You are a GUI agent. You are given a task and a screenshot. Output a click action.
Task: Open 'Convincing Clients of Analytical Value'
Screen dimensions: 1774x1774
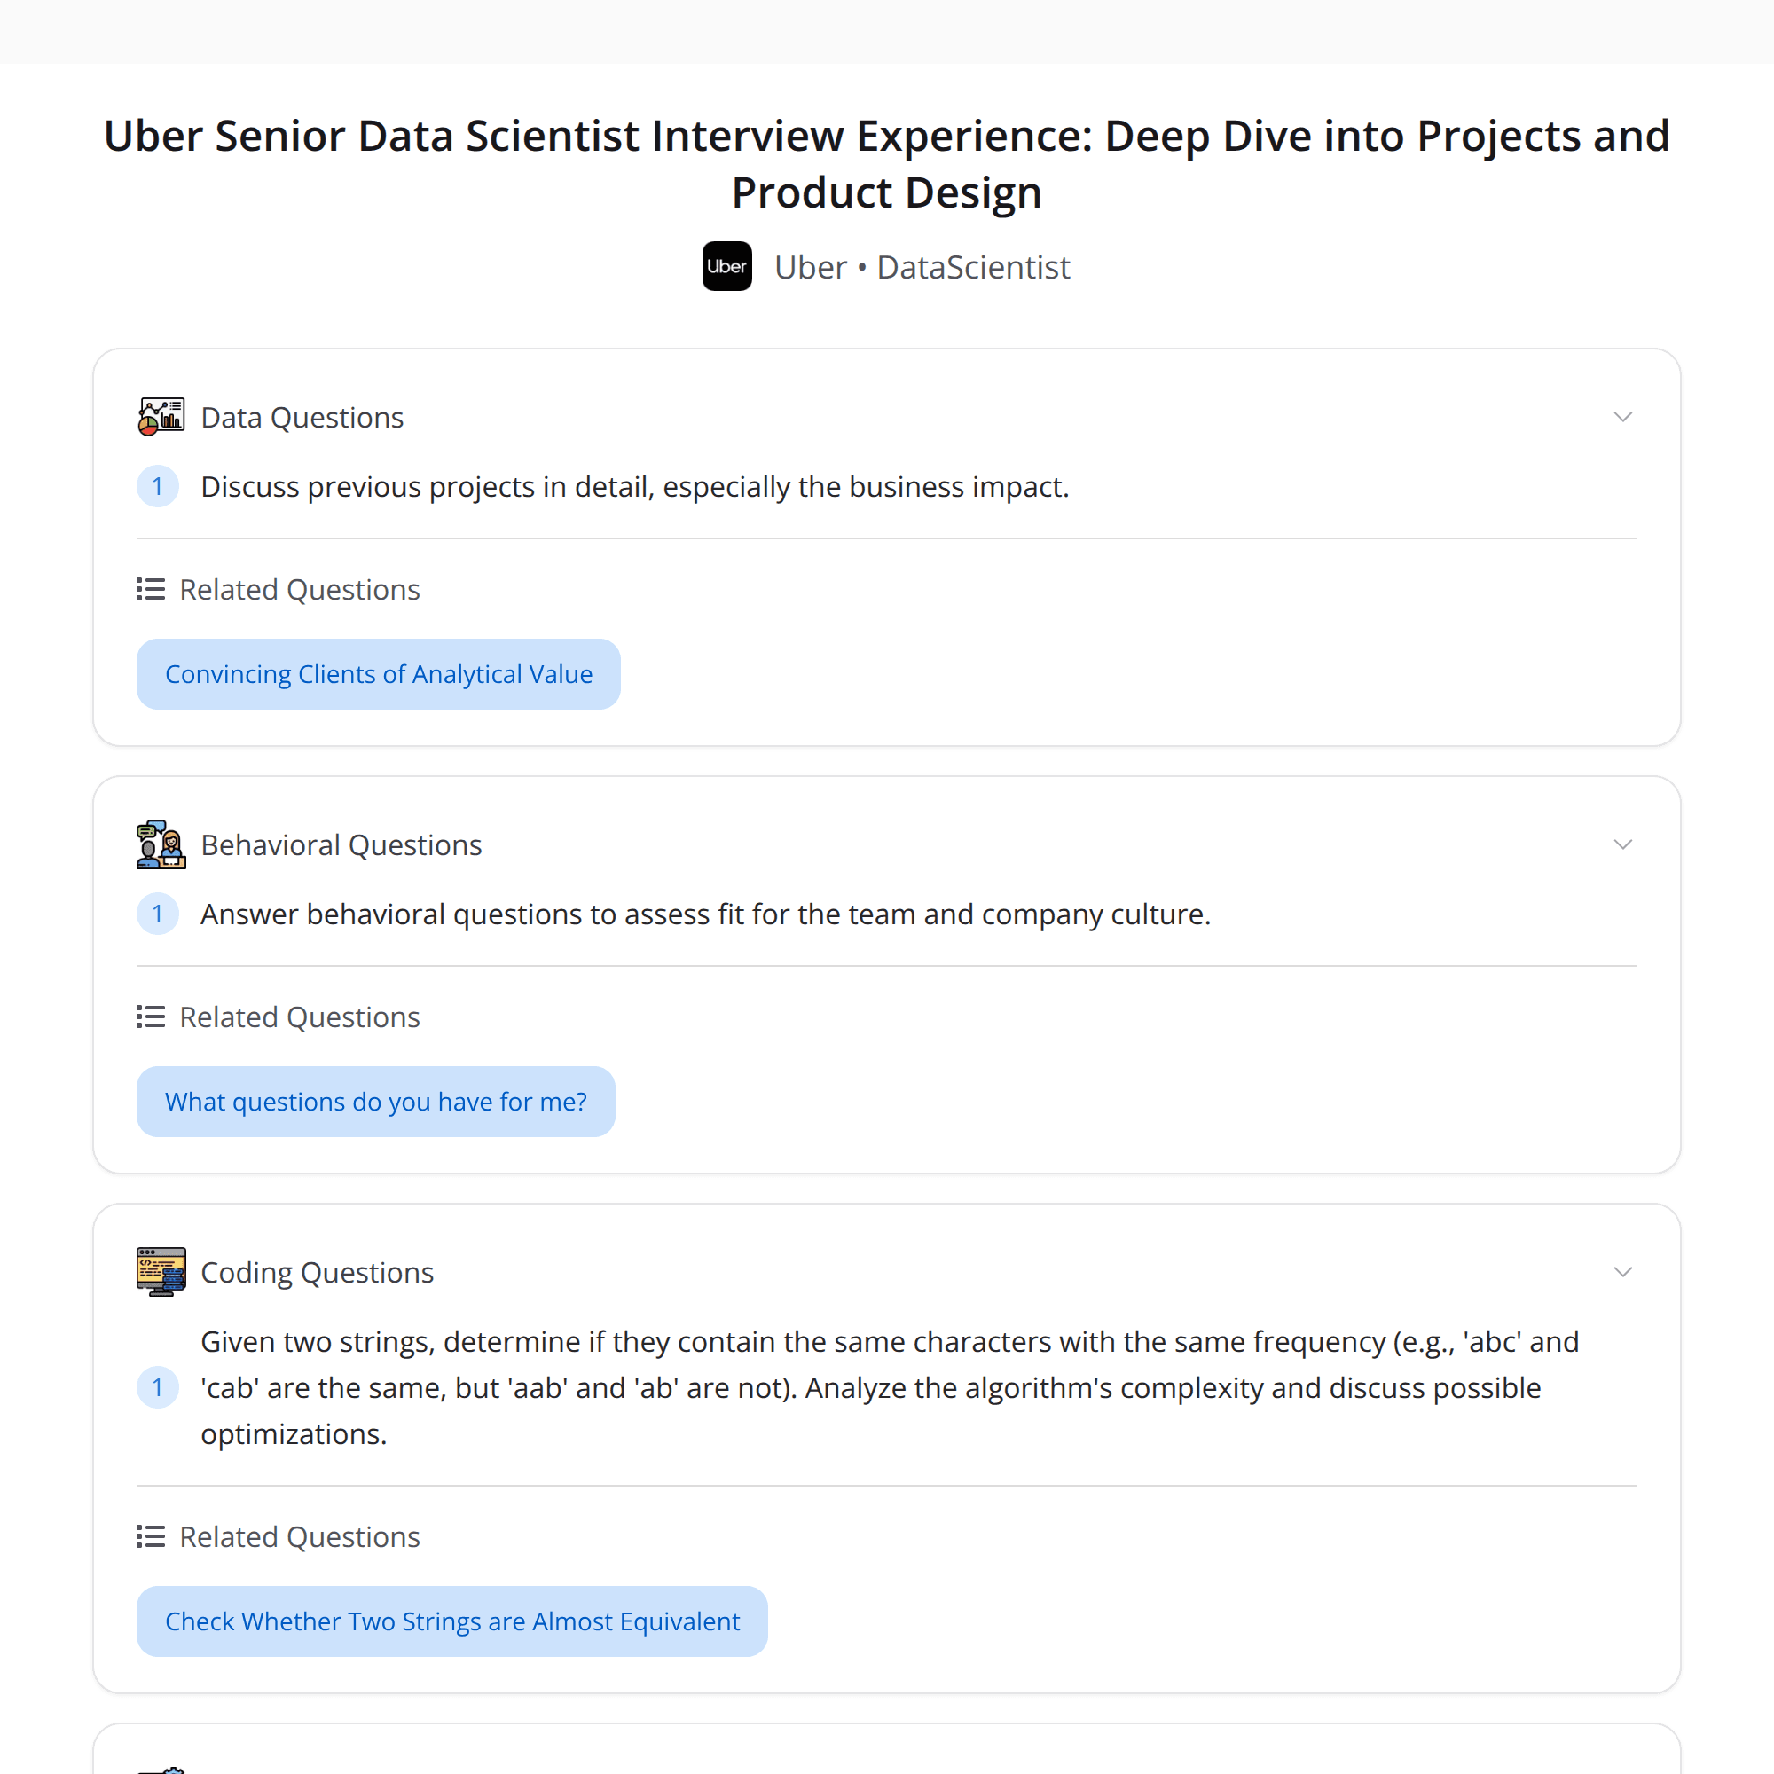[379, 673]
